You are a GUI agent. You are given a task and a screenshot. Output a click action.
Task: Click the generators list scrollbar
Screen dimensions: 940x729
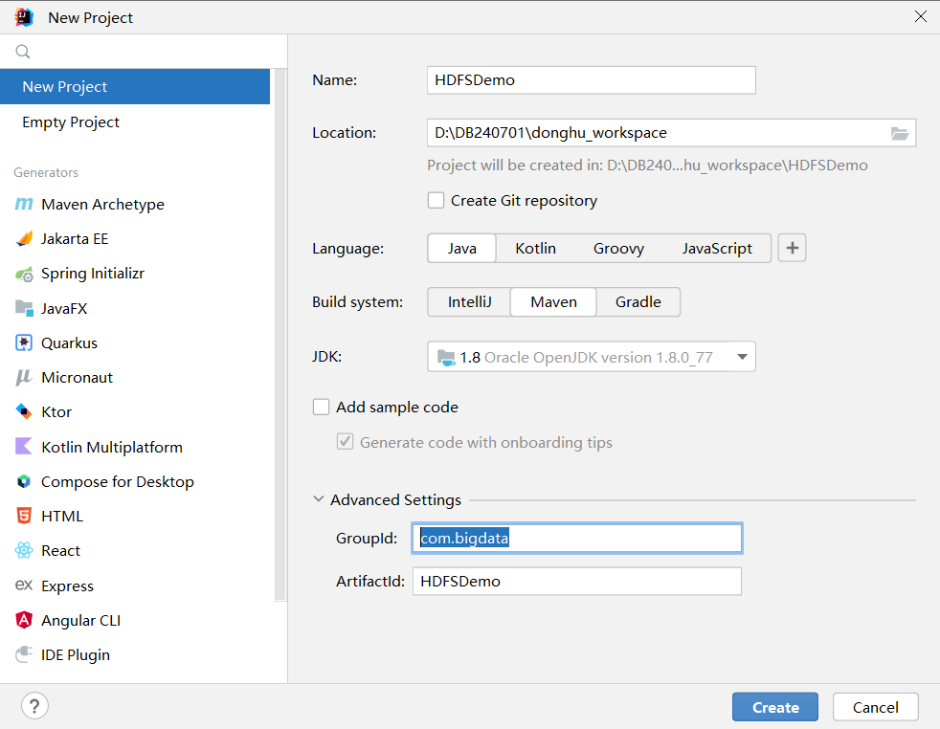pyautogui.click(x=280, y=335)
